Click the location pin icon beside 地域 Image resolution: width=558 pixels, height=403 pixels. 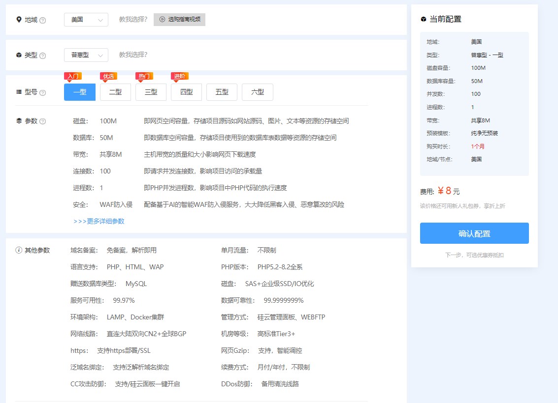19,20
